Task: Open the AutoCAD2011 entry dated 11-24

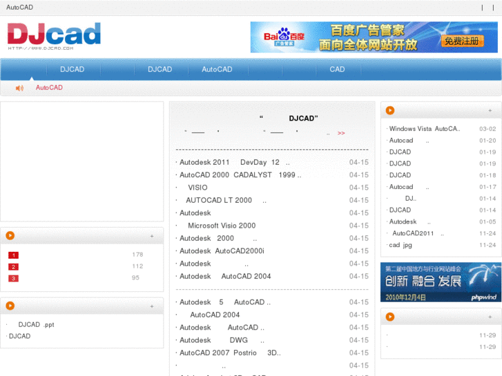Action: [x=418, y=233]
